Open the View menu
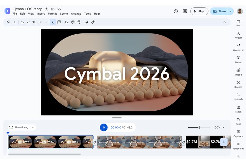Image resolution: width=246 pixels, height=164 pixels. tap(31, 14)
